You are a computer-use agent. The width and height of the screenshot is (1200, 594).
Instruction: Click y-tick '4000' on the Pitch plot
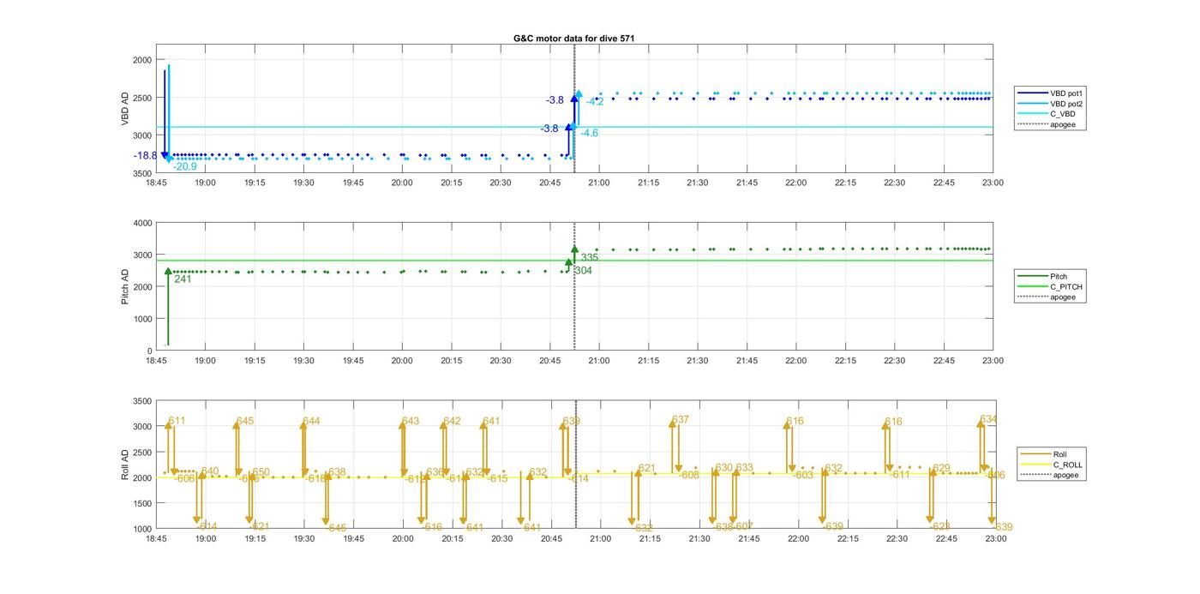[x=142, y=224]
